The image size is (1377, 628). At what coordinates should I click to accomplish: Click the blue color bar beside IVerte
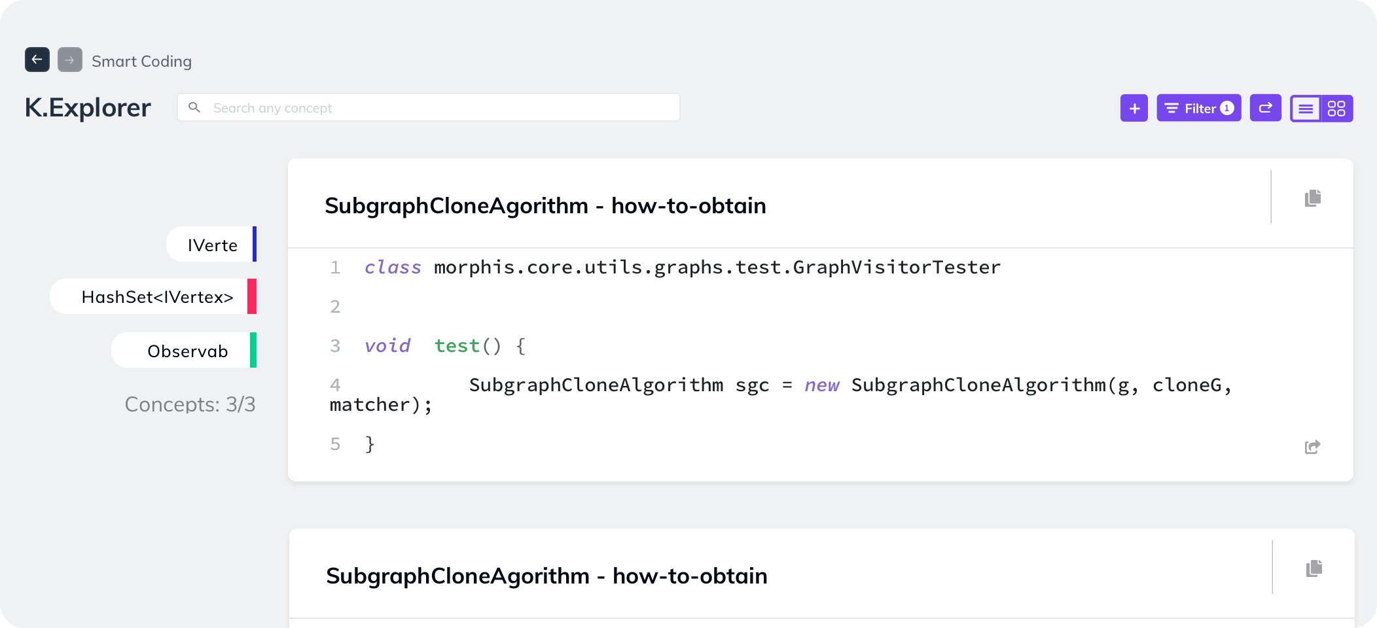[x=255, y=244]
